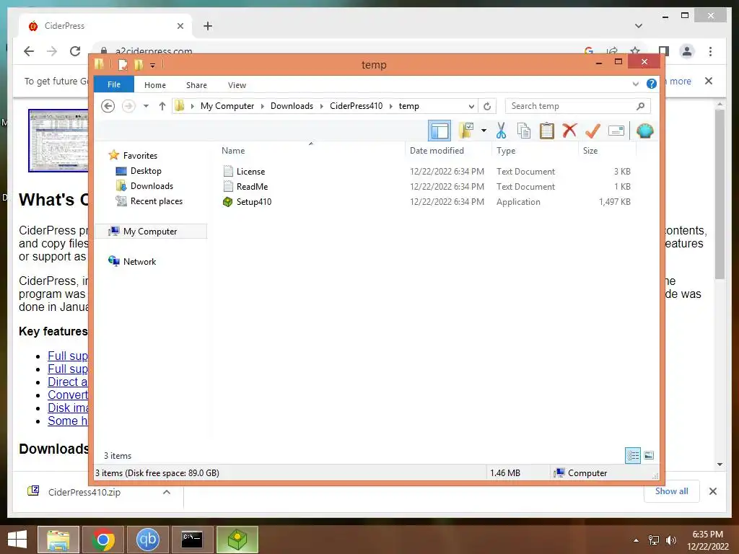Click the orange checkmark Properties icon
This screenshot has height=554, width=739.
pos(592,131)
